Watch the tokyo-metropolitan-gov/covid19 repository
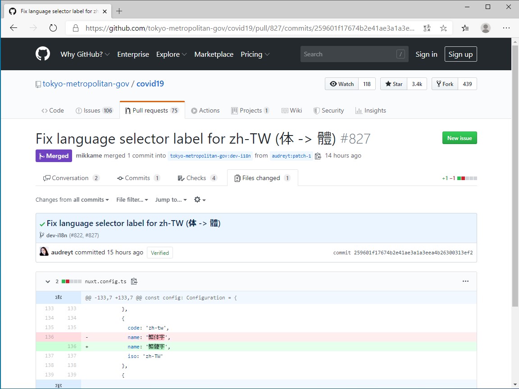The image size is (519, 389). (x=341, y=84)
